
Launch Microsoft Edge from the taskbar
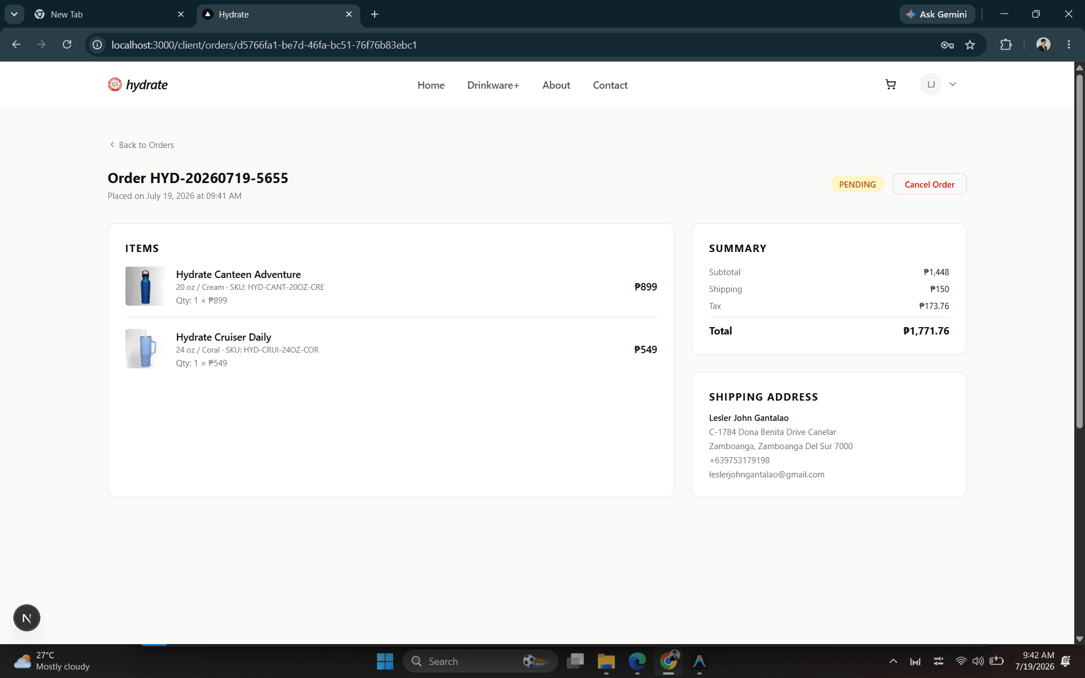click(x=637, y=661)
